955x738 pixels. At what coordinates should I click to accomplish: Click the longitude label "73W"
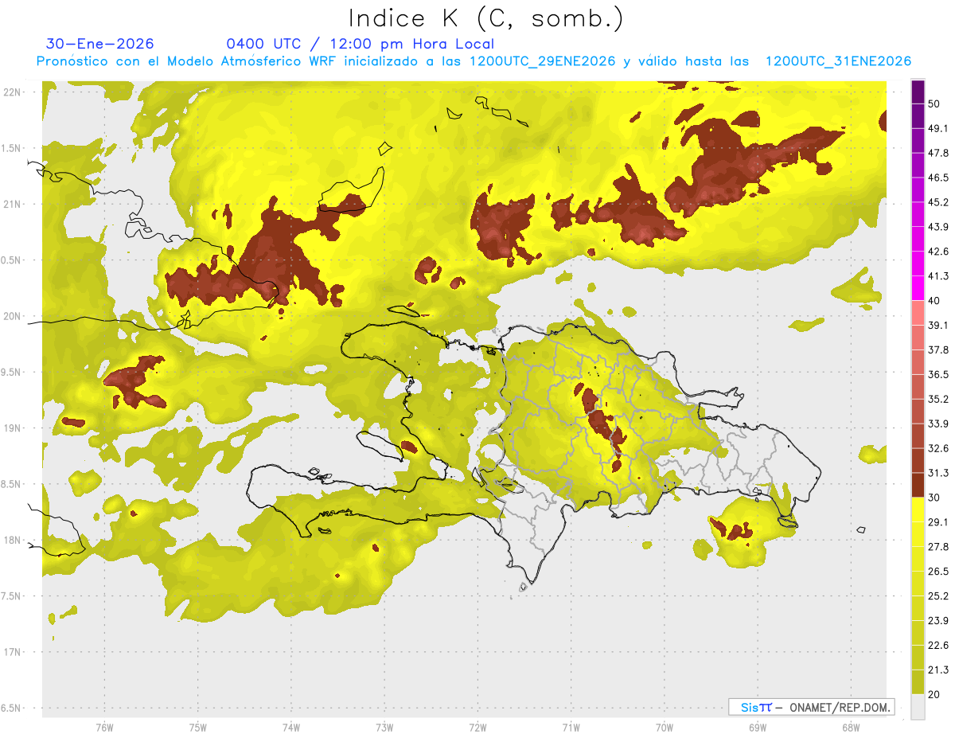[384, 728]
